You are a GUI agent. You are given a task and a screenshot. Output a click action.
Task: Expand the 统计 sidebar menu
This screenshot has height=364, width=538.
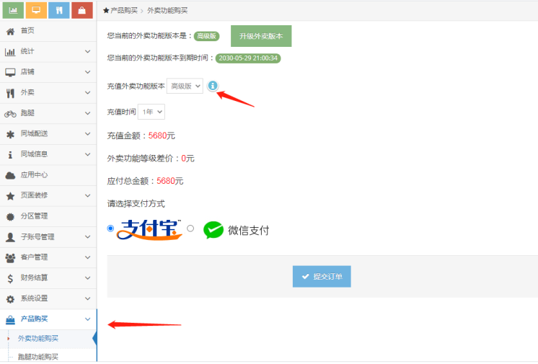pyautogui.click(x=48, y=52)
